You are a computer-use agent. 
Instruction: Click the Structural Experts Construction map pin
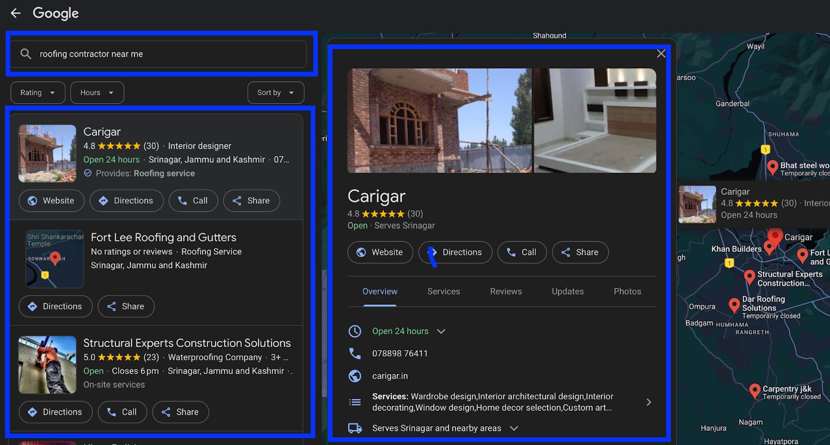(749, 278)
